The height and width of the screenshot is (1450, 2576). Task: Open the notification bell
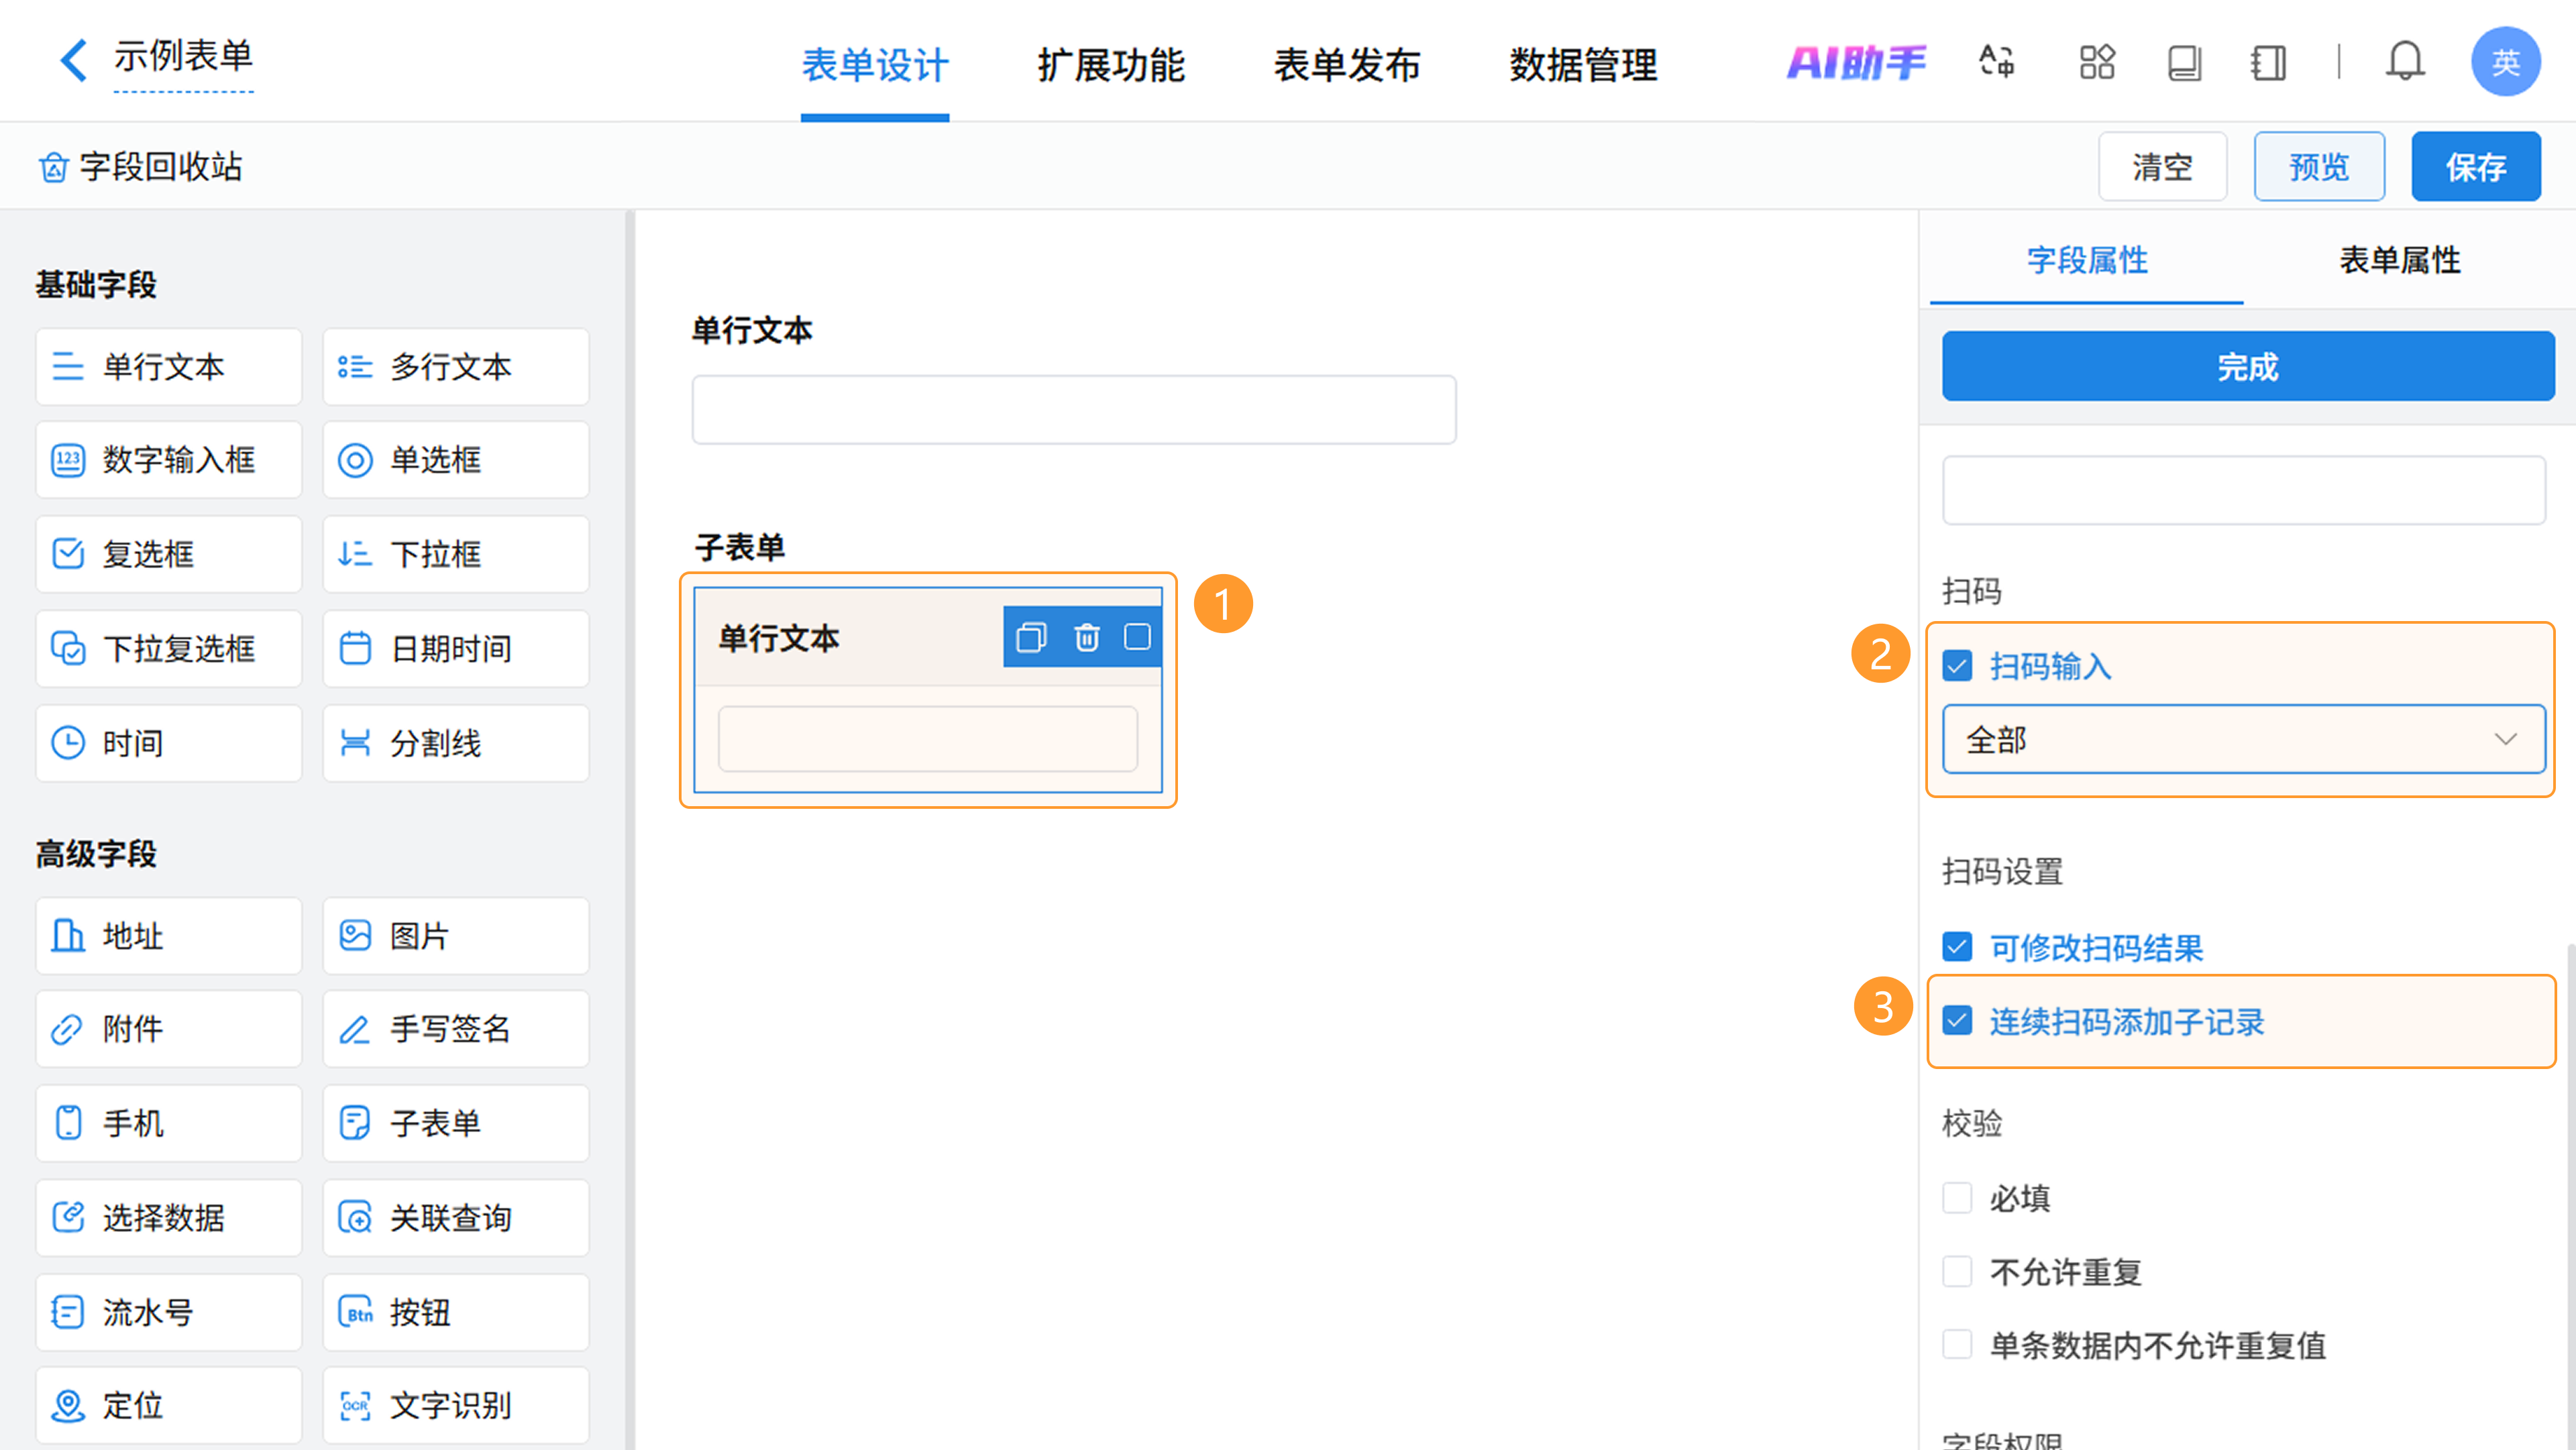click(x=2404, y=62)
